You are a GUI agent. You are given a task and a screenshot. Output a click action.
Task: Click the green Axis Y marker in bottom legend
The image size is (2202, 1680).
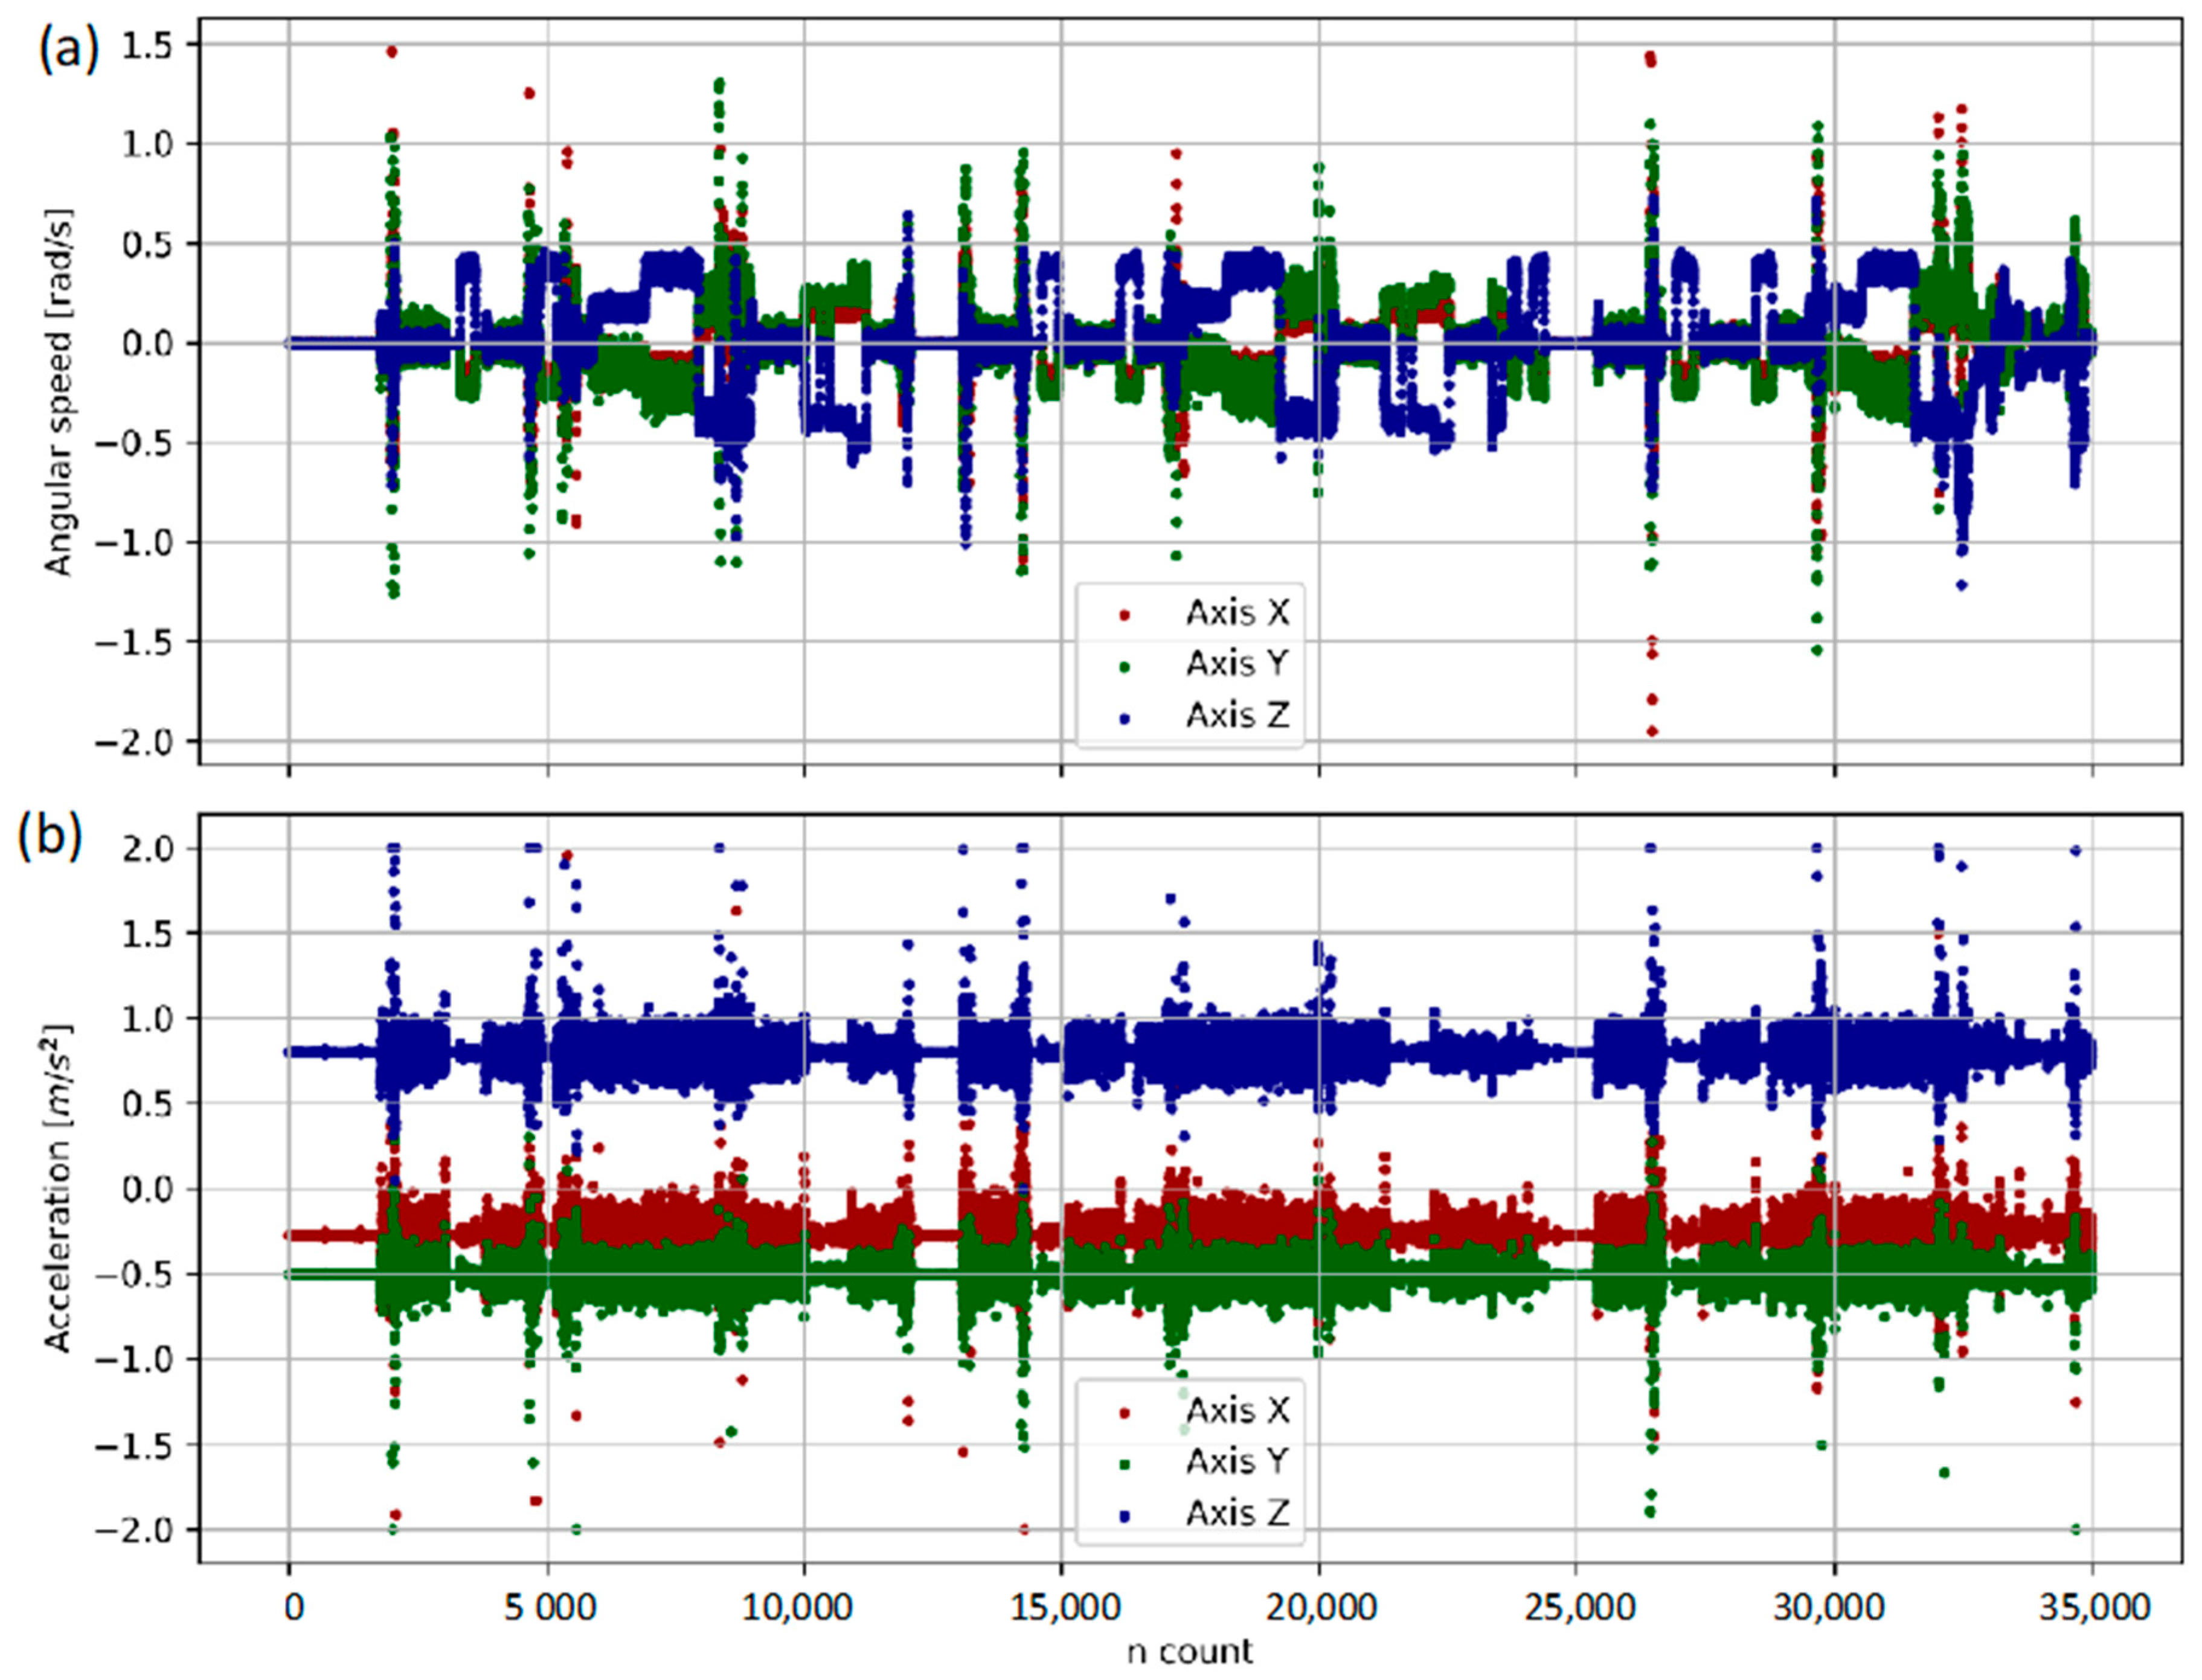pyautogui.click(x=1124, y=1465)
